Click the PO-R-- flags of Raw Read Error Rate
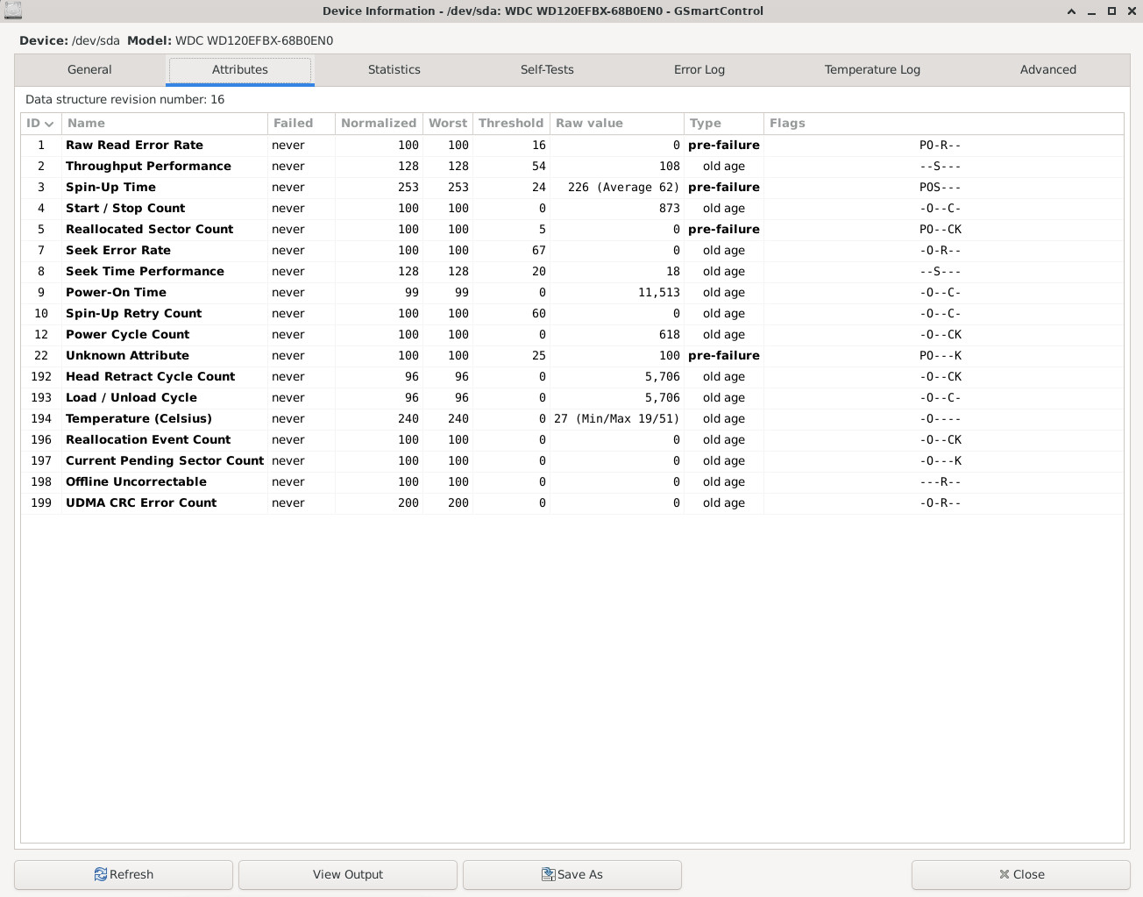1143x897 pixels. click(941, 146)
